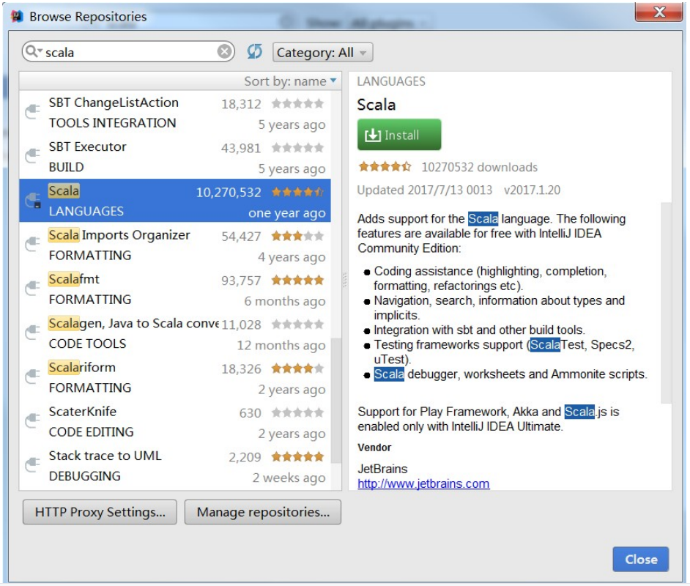This screenshot has height=586, width=690.
Task: Click the ScaterKnife plugin icon
Action: [x=32, y=420]
